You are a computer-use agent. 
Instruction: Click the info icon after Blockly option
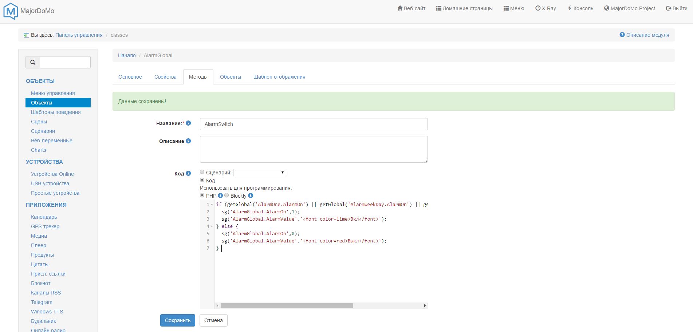(x=251, y=196)
